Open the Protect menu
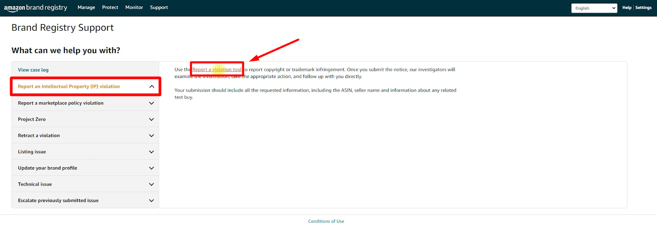 pyautogui.click(x=110, y=7)
